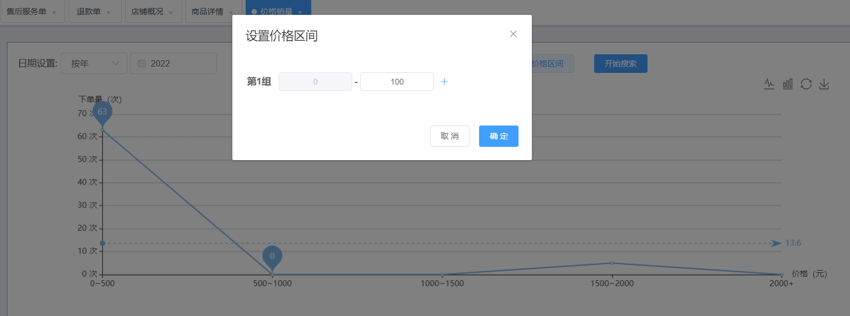Click the chart restore refresh icon

806,84
